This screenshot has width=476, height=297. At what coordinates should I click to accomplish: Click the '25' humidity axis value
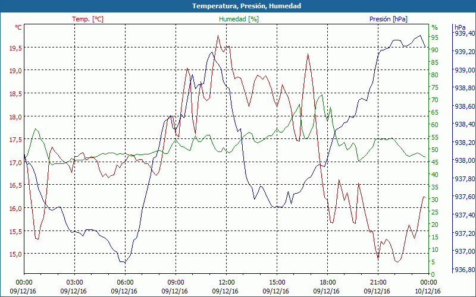point(435,212)
